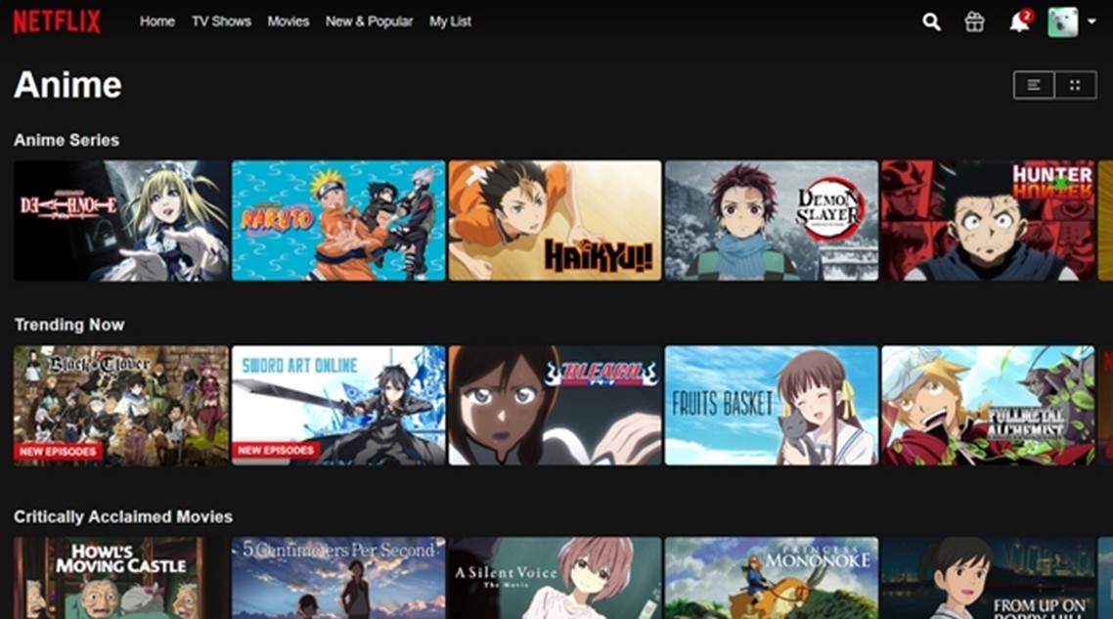The width and height of the screenshot is (1113, 619).
Task: Select the Naruto thumbnail
Action: [x=338, y=221]
